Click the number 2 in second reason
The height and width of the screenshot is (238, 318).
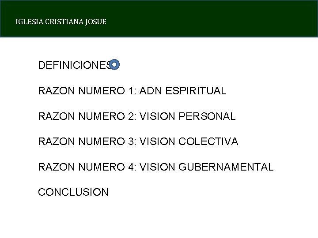click(130, 117)
